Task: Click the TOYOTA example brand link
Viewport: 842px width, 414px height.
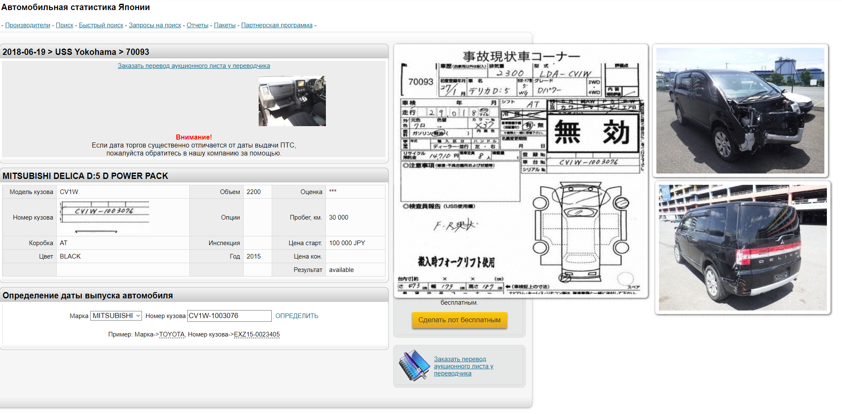Action: click(172, 334)
